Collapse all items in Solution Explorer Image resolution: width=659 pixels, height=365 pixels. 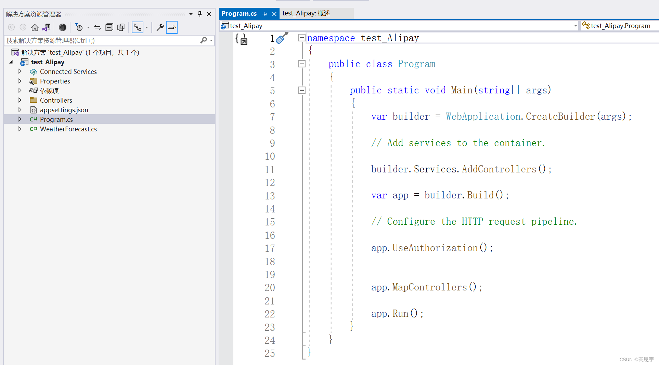[109, 27]
